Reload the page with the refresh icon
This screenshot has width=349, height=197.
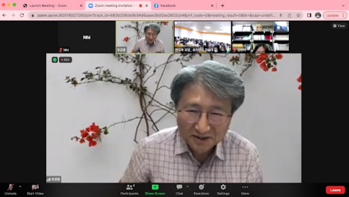click(x=22, y=15)
